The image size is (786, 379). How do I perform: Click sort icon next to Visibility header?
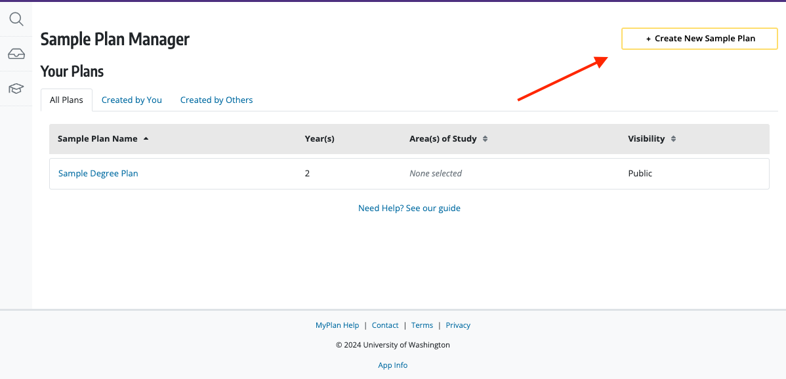pyautogui.click(x=673, y=139)
